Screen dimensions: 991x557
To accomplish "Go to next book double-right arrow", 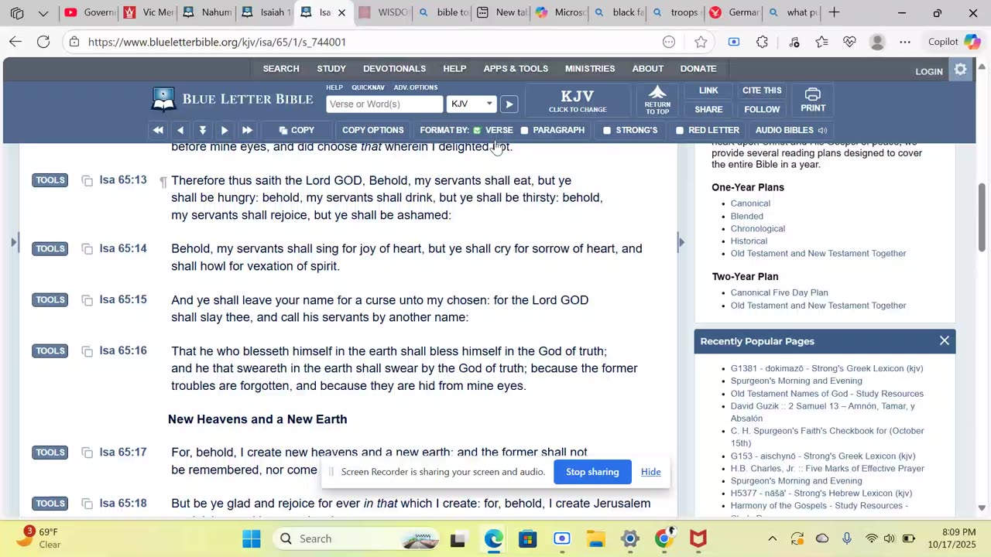I will pyautogui.click(x=247, y=130).
